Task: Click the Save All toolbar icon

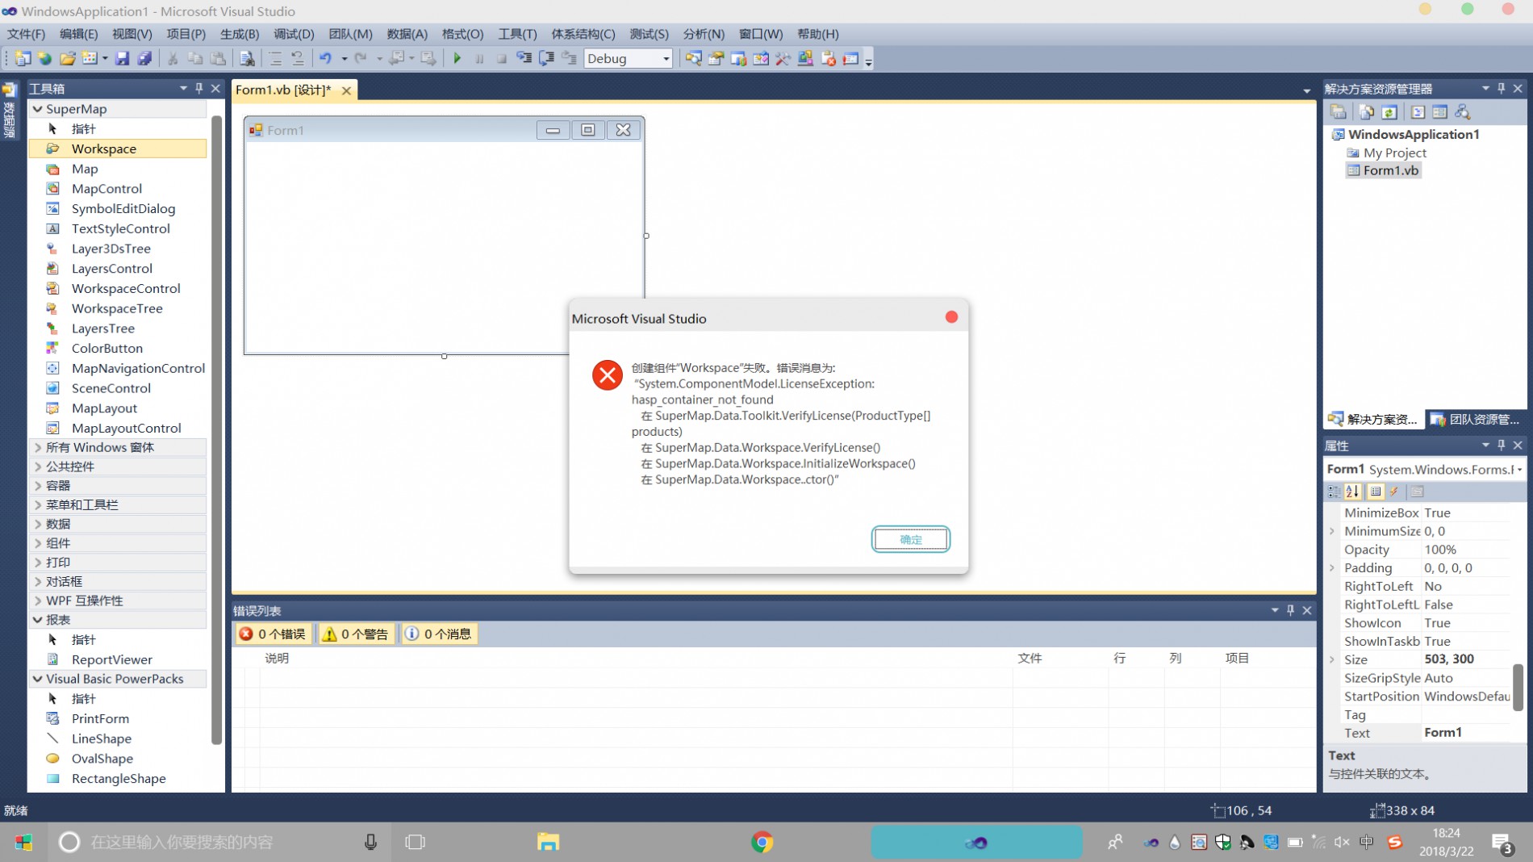Action: click(x=144, y=58)
